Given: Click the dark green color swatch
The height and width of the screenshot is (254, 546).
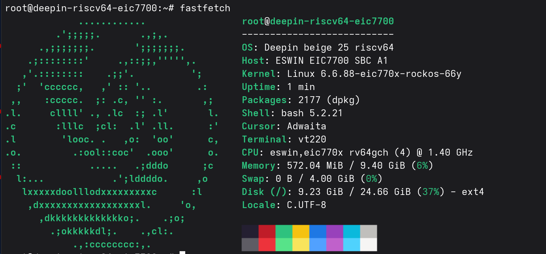Looking at the screenshot, I should coord(284,232).
